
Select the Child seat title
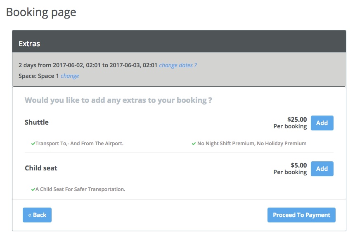[41, 168]
